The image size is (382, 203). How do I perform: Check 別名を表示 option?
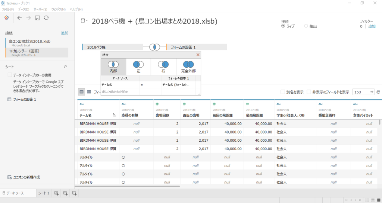click(283, 92)
